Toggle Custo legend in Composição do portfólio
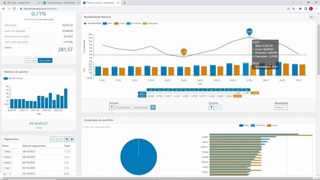The height and width of the screenshot is (180, 320). 272,125
